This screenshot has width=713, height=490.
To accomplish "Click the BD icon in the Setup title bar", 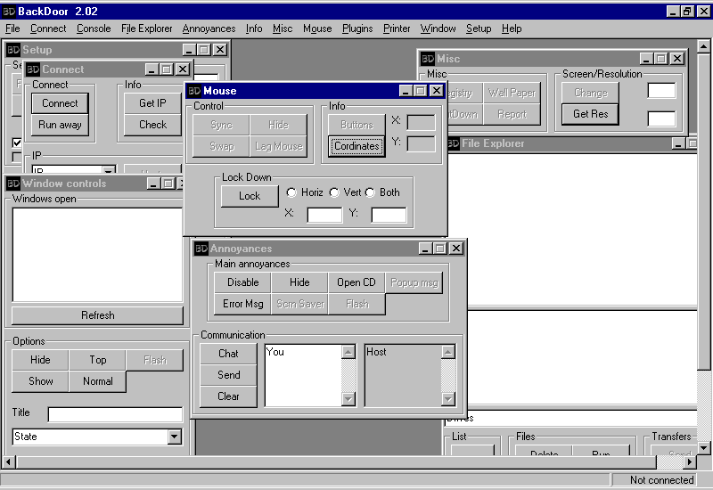I will point(12,50).
